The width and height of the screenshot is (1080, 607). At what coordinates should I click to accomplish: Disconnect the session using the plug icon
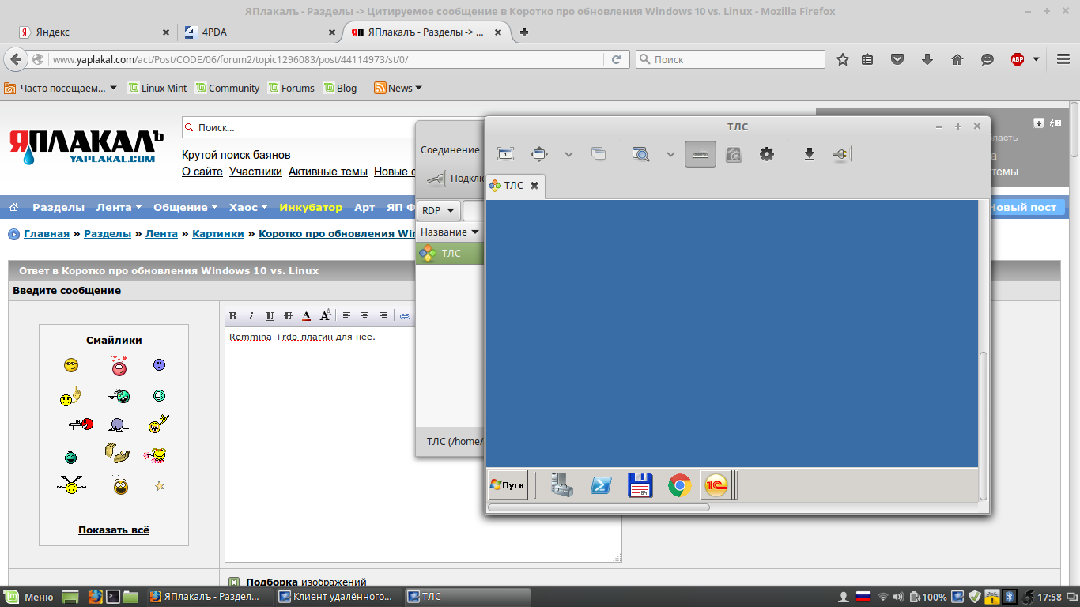coord(840,154)
